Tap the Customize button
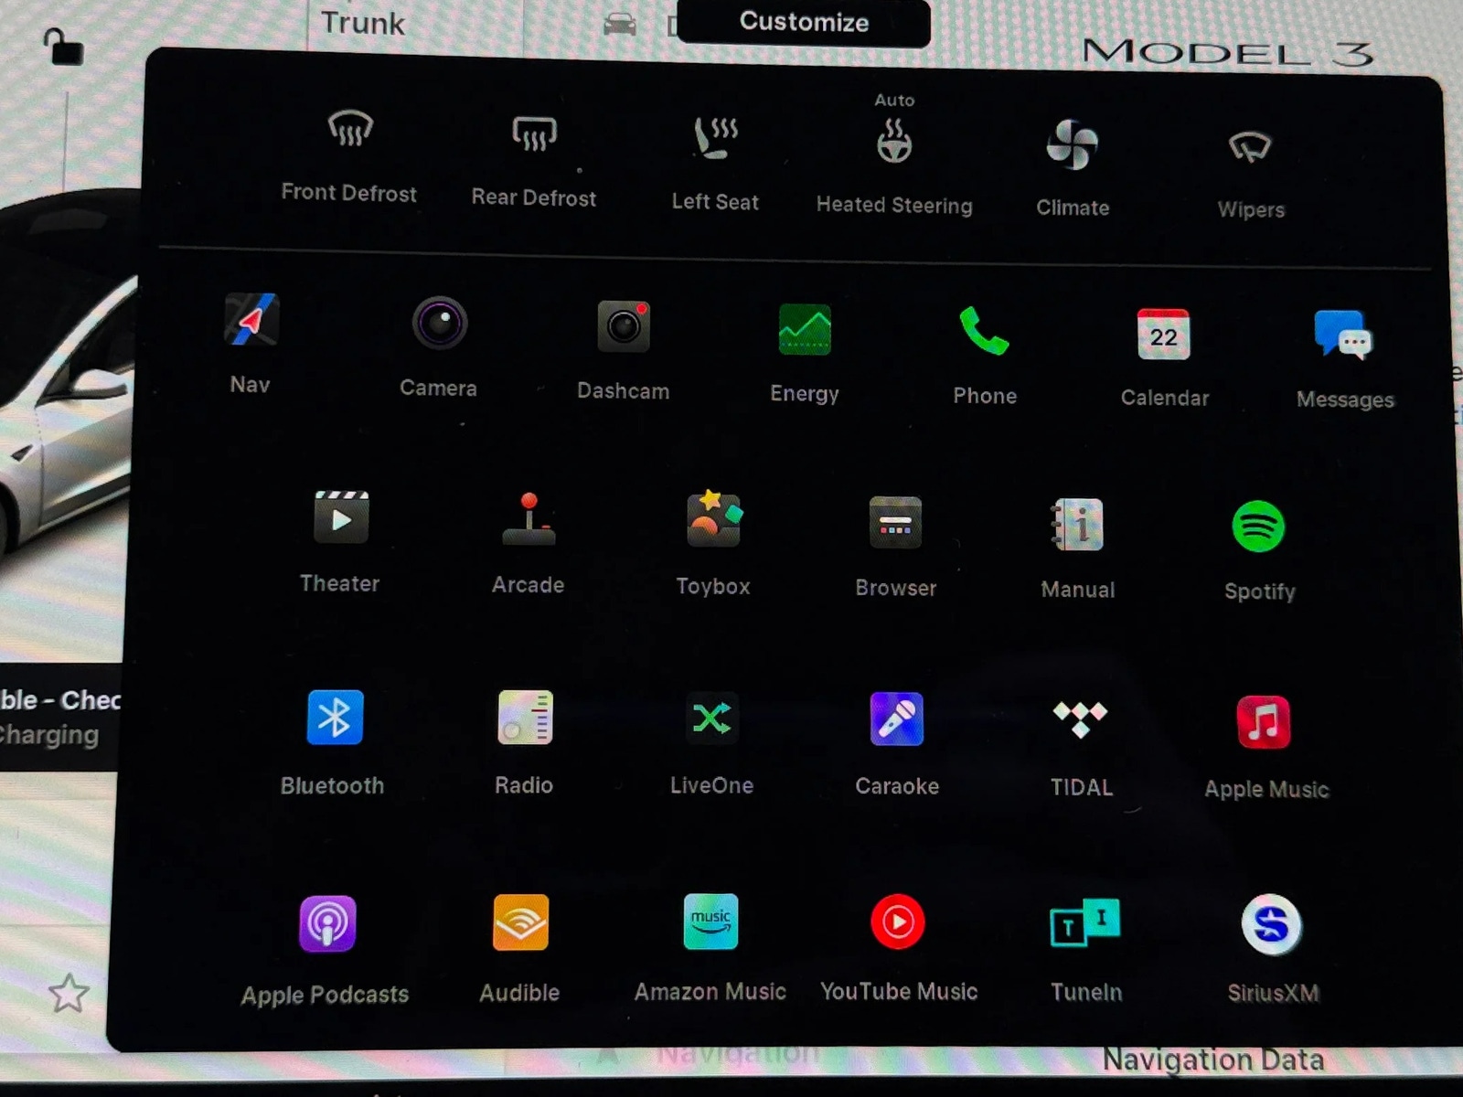The width and height of the screenshot is (1463, 1097). pos(804,22)
